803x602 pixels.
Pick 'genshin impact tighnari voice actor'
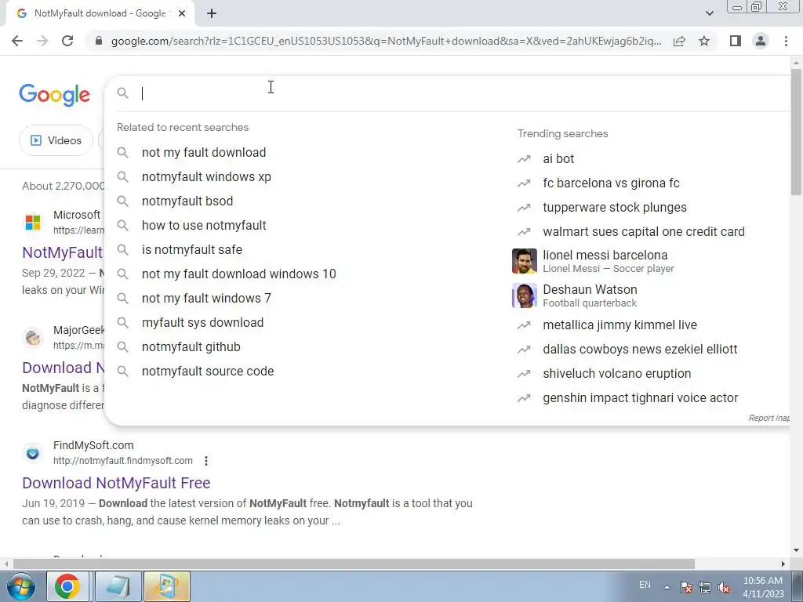640,397
